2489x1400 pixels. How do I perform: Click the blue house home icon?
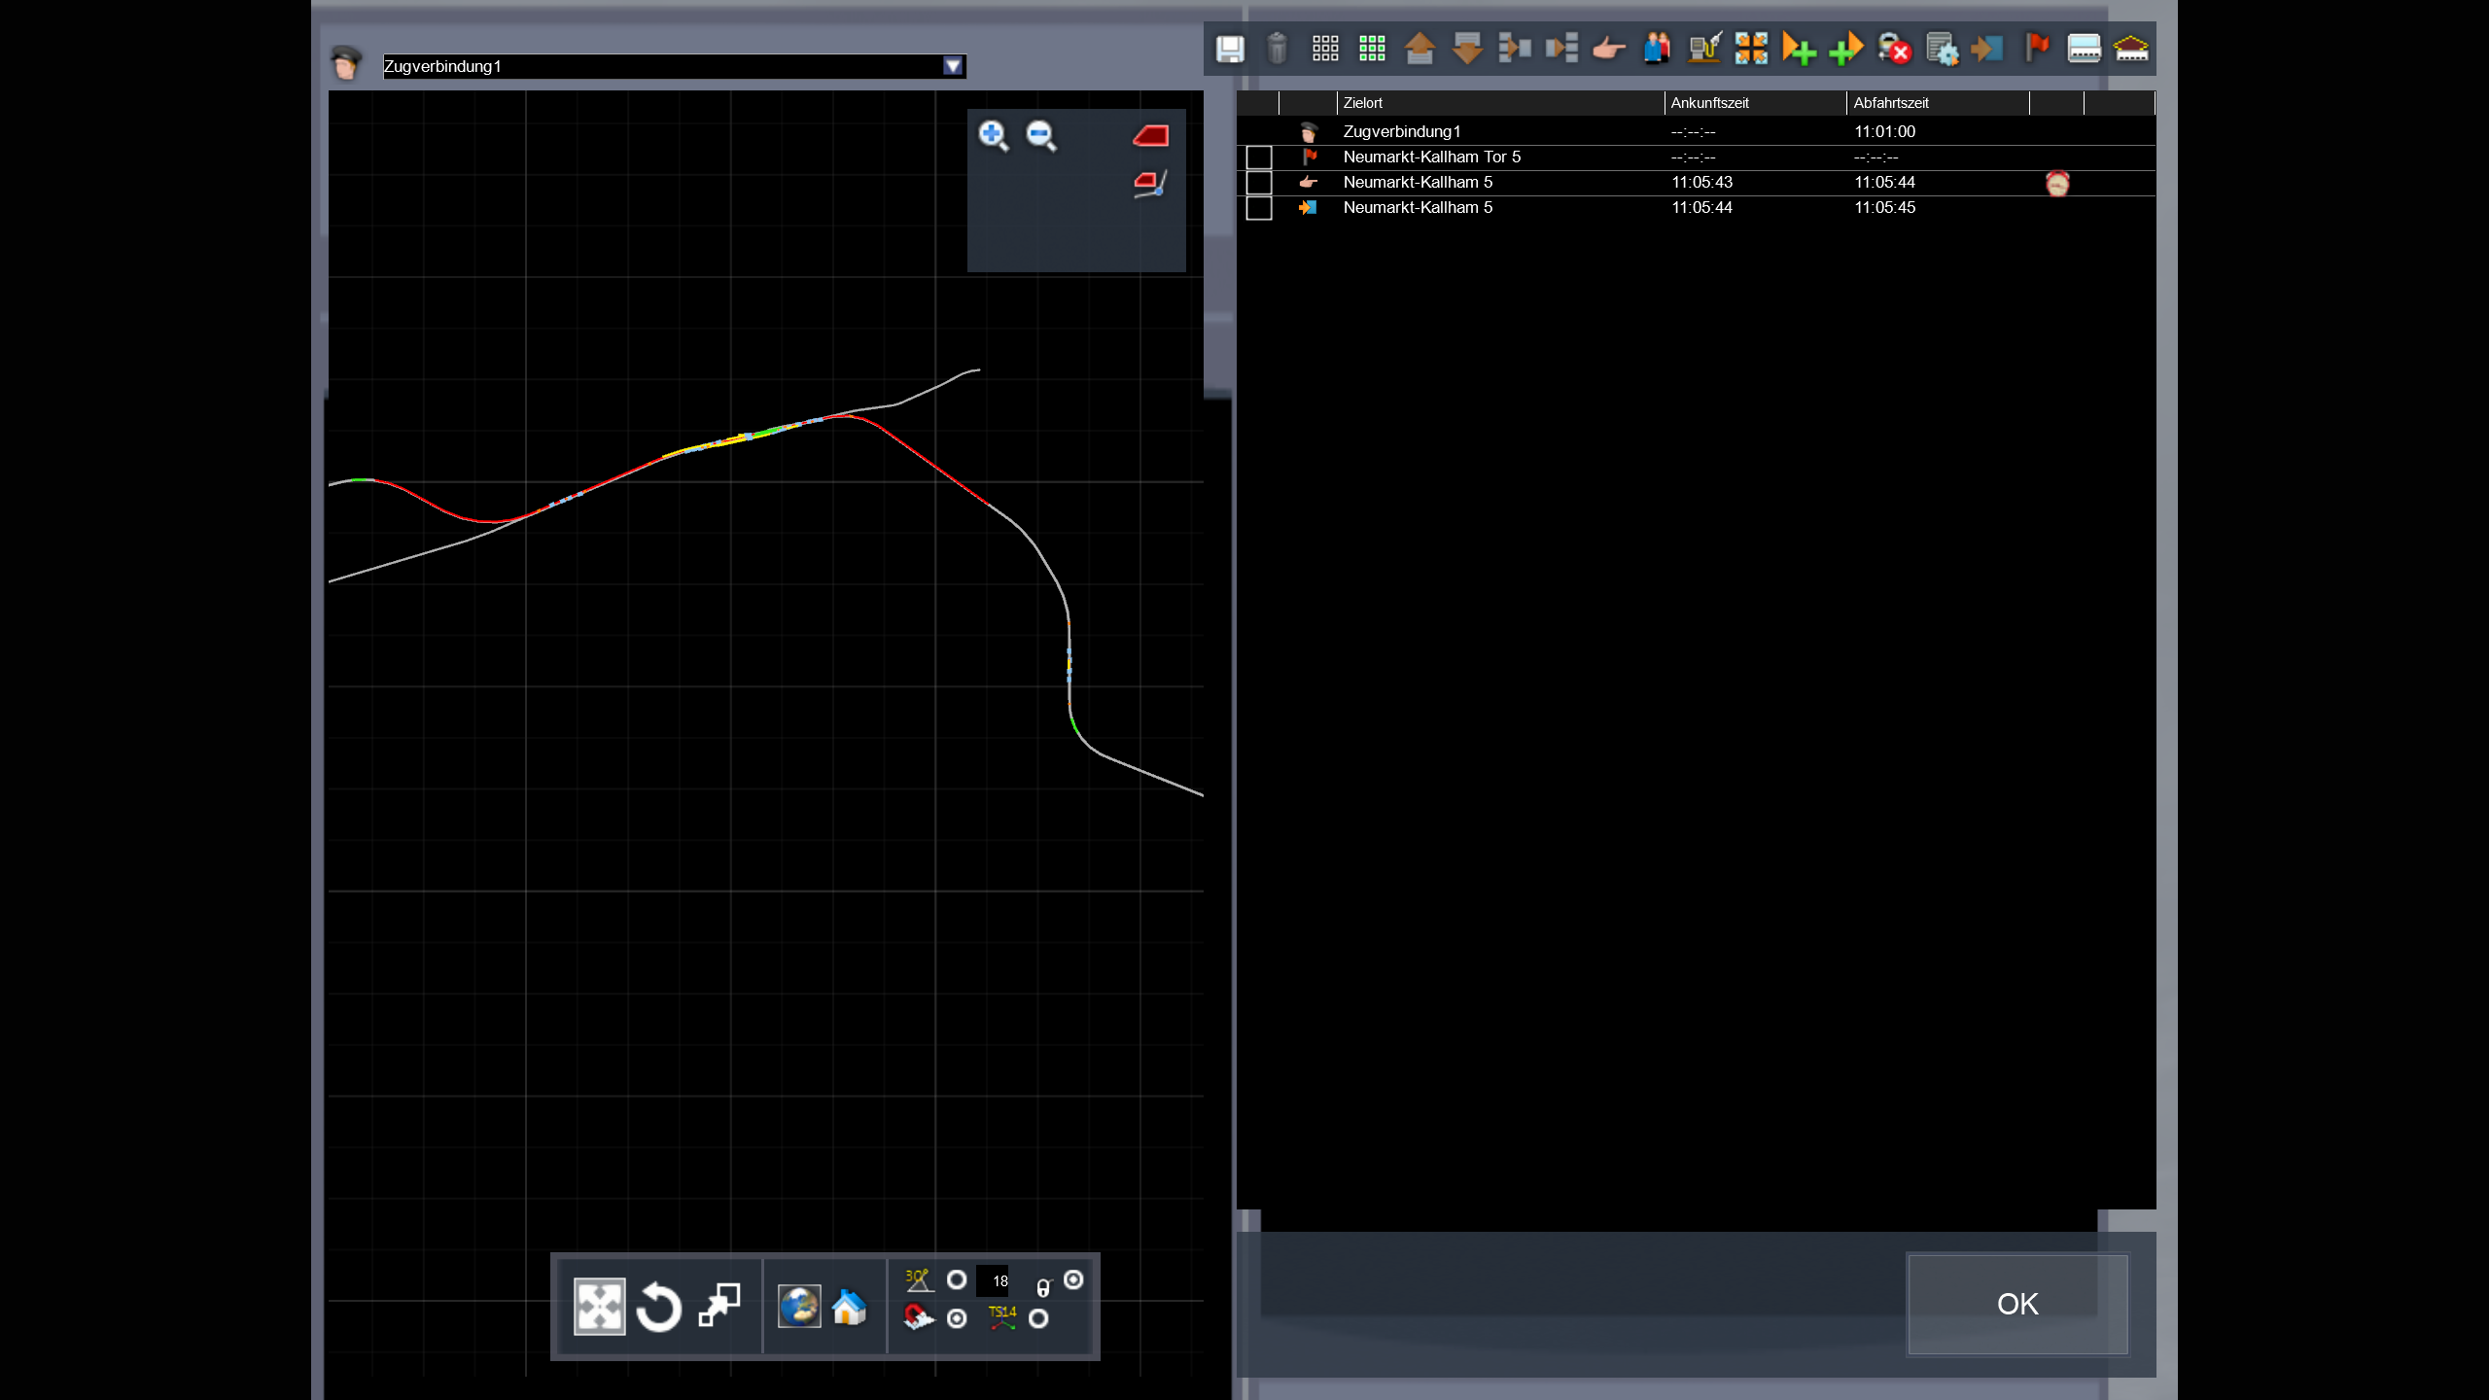[x=849, y=1307]
